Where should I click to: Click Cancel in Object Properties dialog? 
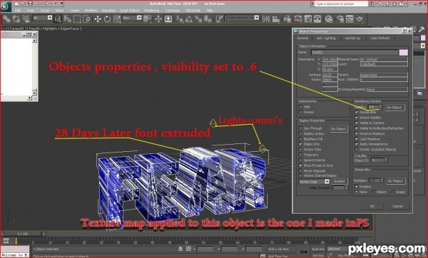click(x=398, y=206)
